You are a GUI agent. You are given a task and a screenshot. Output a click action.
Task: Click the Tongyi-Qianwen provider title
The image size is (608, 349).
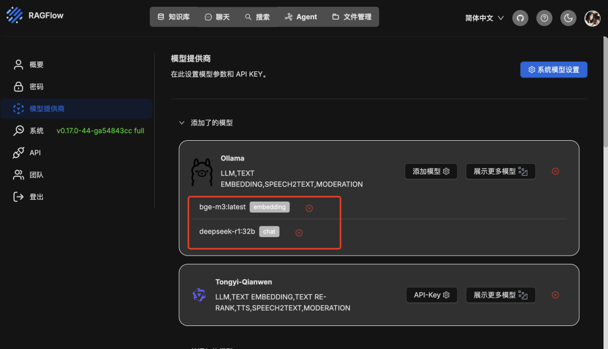tap(244, 282)
